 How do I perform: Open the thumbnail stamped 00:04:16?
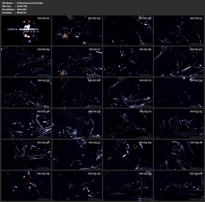179,155
